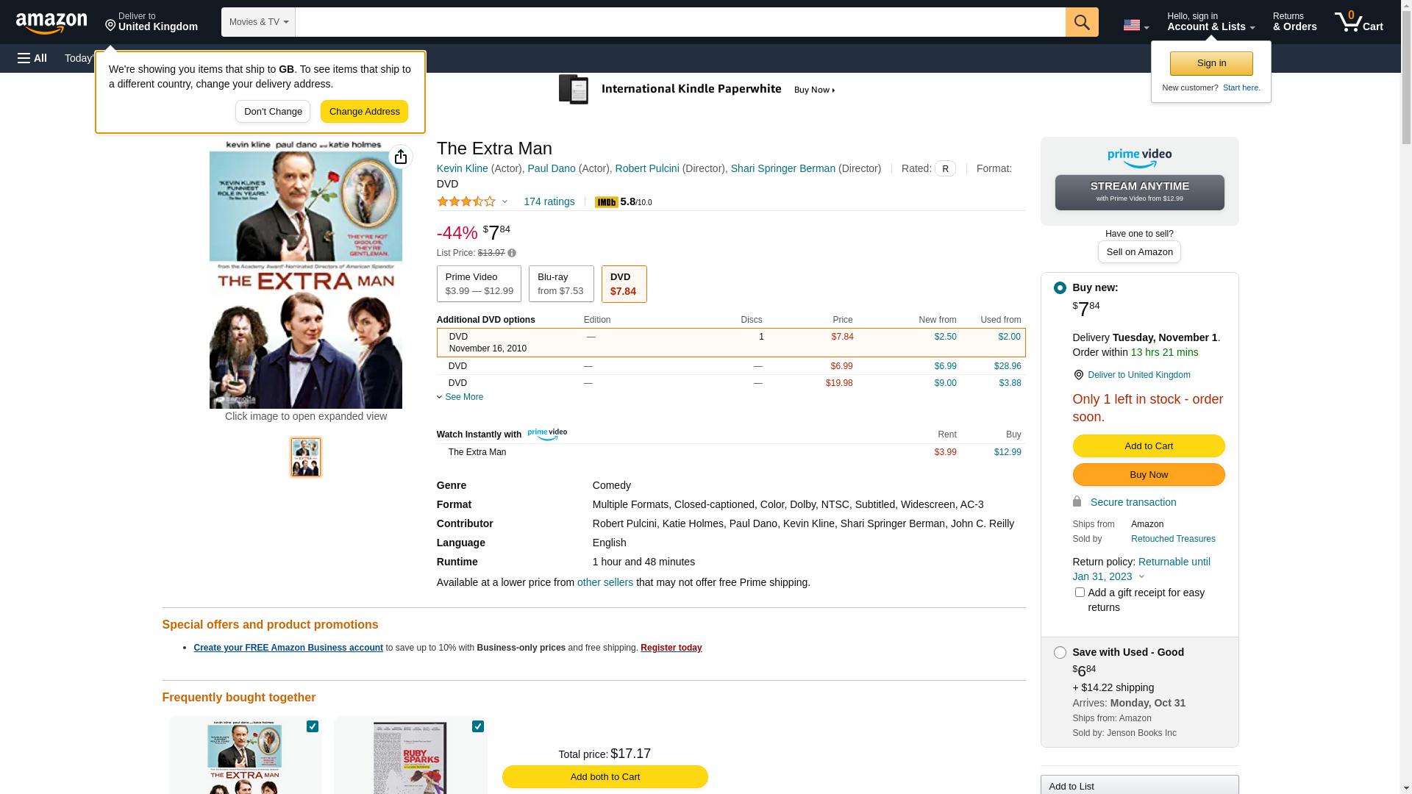Open the shopping cart icon

pyautogui.click(x=1358, y=22)
